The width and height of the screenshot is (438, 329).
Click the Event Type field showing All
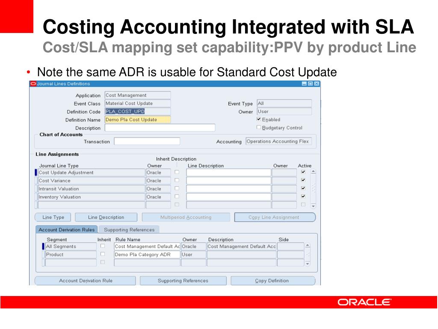(284, 104)
